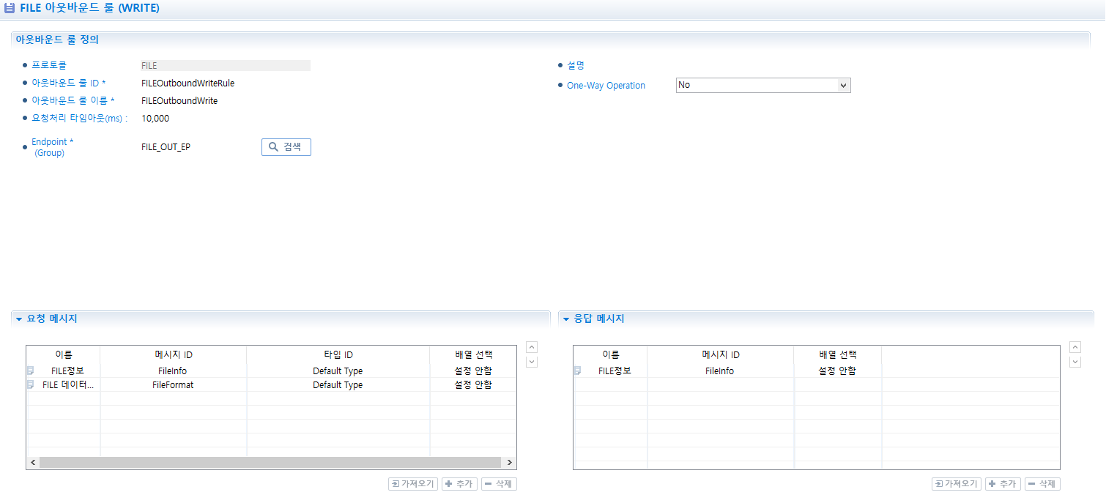Move request message row down with arrow
The width and height of the screenshot is (1106, 495).
pyautogui.click(x=532, y=361)
